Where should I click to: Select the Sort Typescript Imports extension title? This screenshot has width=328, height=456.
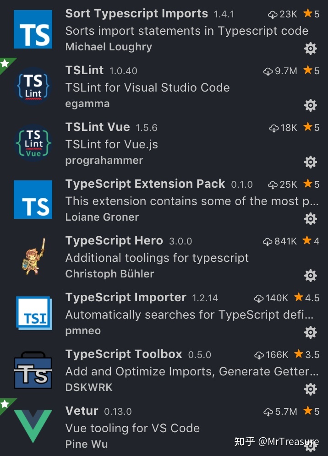(x=137, y=13)
